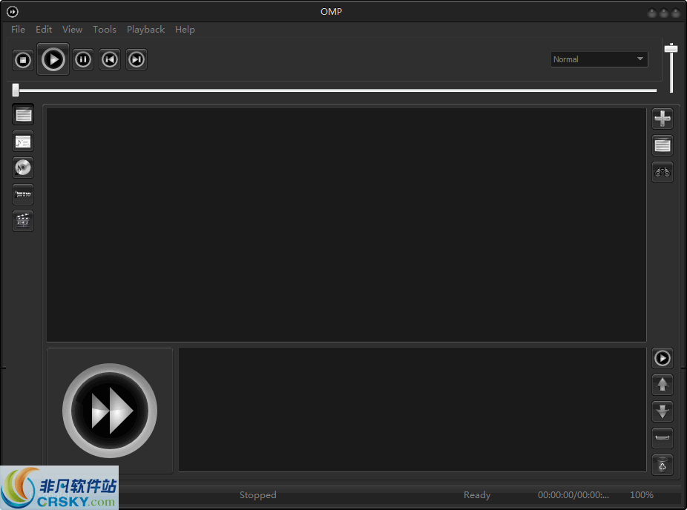Image resolution: width=687 pixels, height=510 pixels.
Task: Open the list view icon on right panel
Action: [x=663, y=145]
